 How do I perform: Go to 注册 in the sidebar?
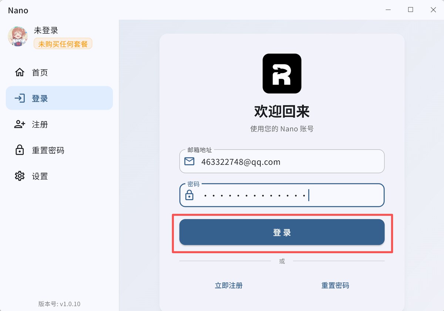(x=59, y=124)
